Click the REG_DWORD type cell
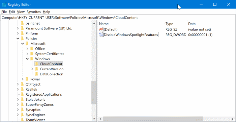 click(x=176, y=35)
